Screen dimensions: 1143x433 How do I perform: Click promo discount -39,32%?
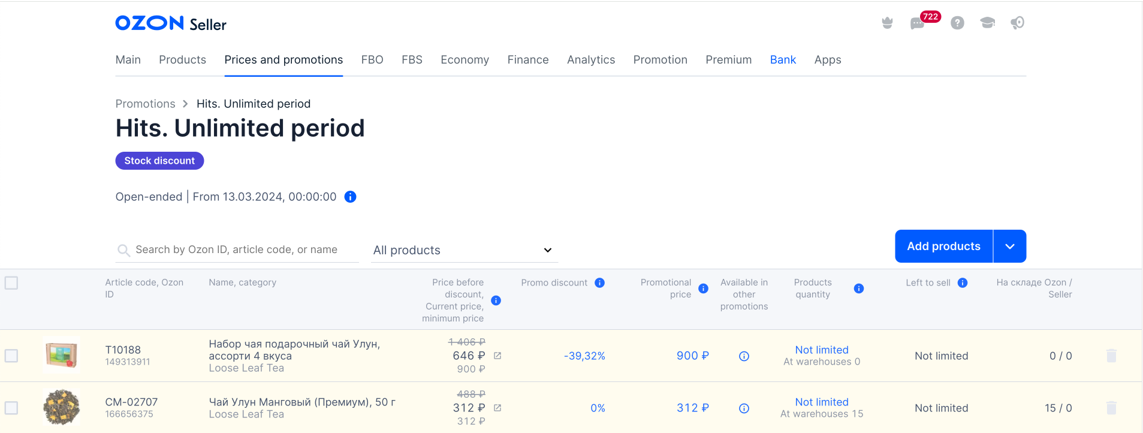coord(584,356)
